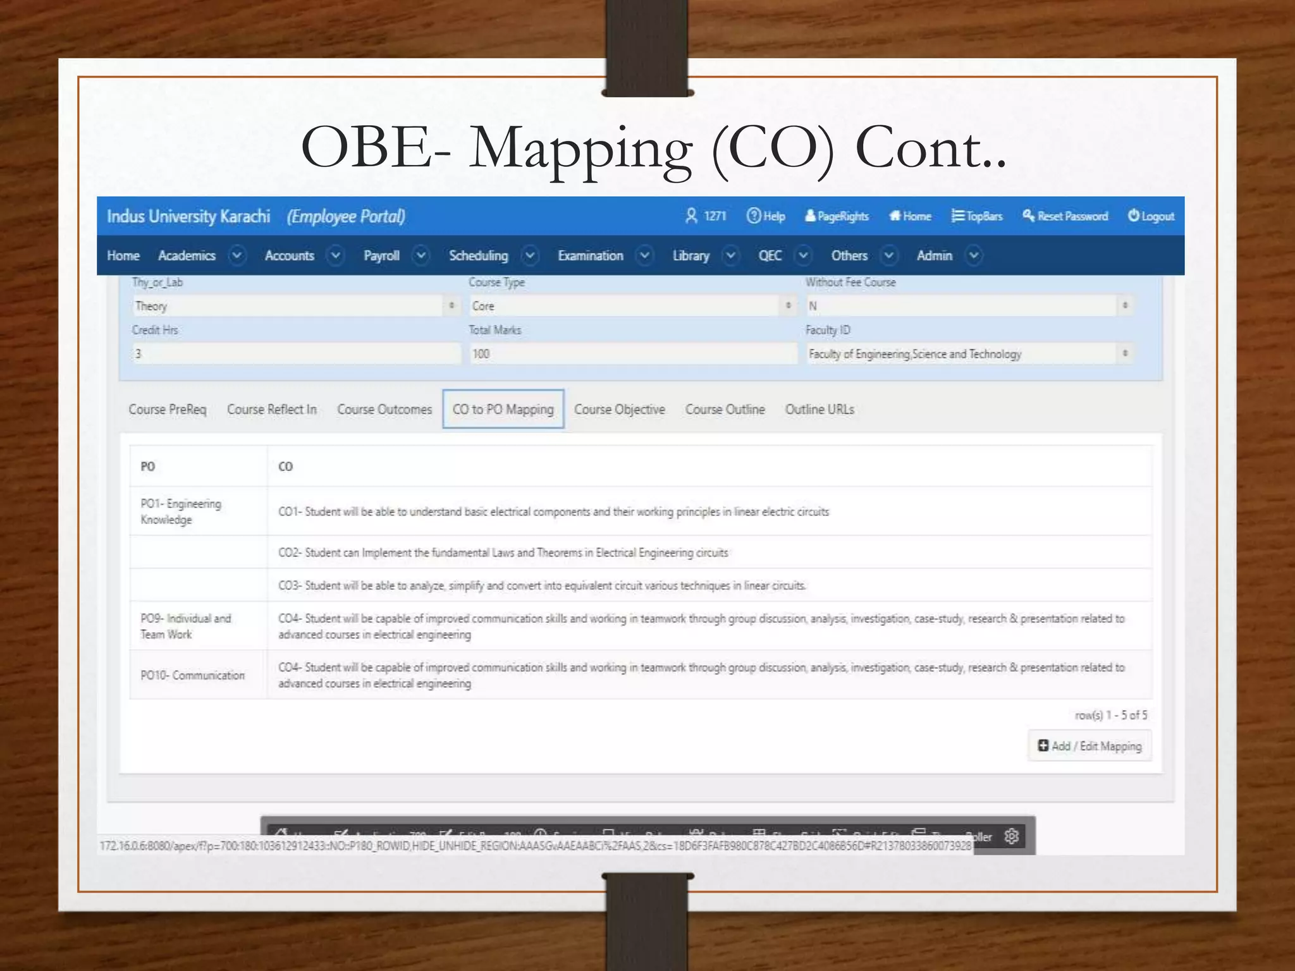1295x971 pixels.
Task: Open the Payroll menu
Action: [x=381, y=255]
